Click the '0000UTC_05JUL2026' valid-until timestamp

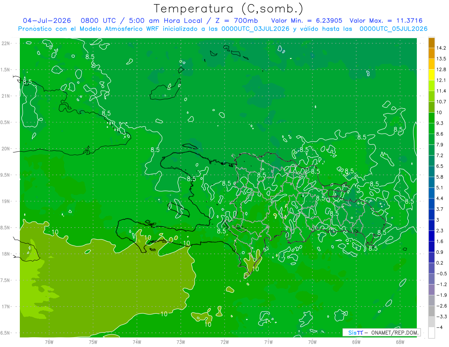click(393, 29)
